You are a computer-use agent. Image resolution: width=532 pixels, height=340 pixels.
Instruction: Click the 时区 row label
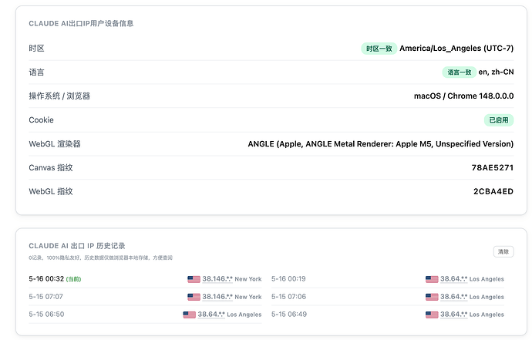tap(36, 48)
